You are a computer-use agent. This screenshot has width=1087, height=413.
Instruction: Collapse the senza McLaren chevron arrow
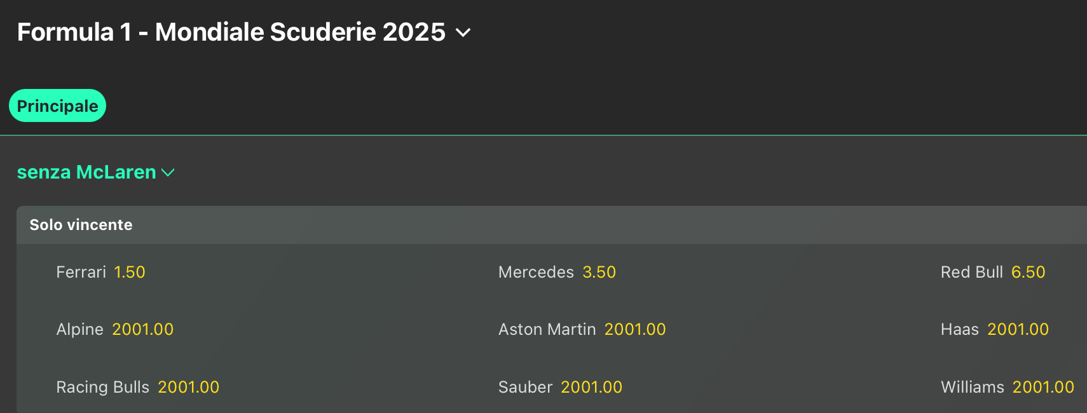168,172
